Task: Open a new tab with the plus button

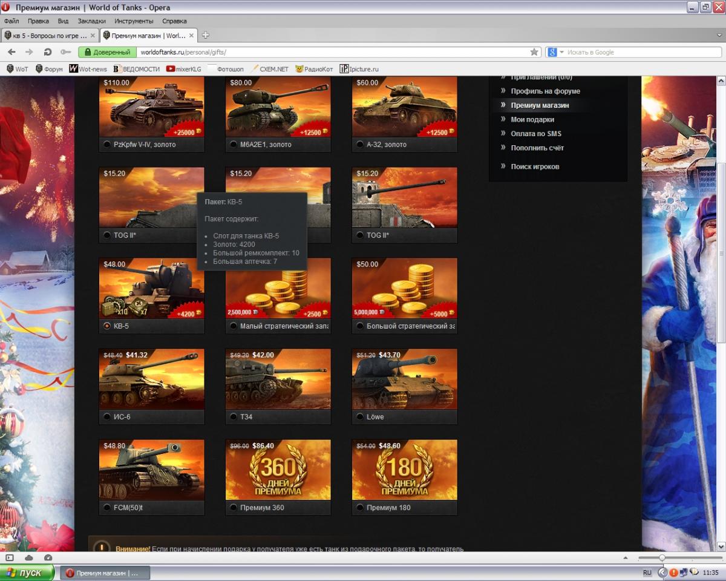Action: [x=205, y=35]
